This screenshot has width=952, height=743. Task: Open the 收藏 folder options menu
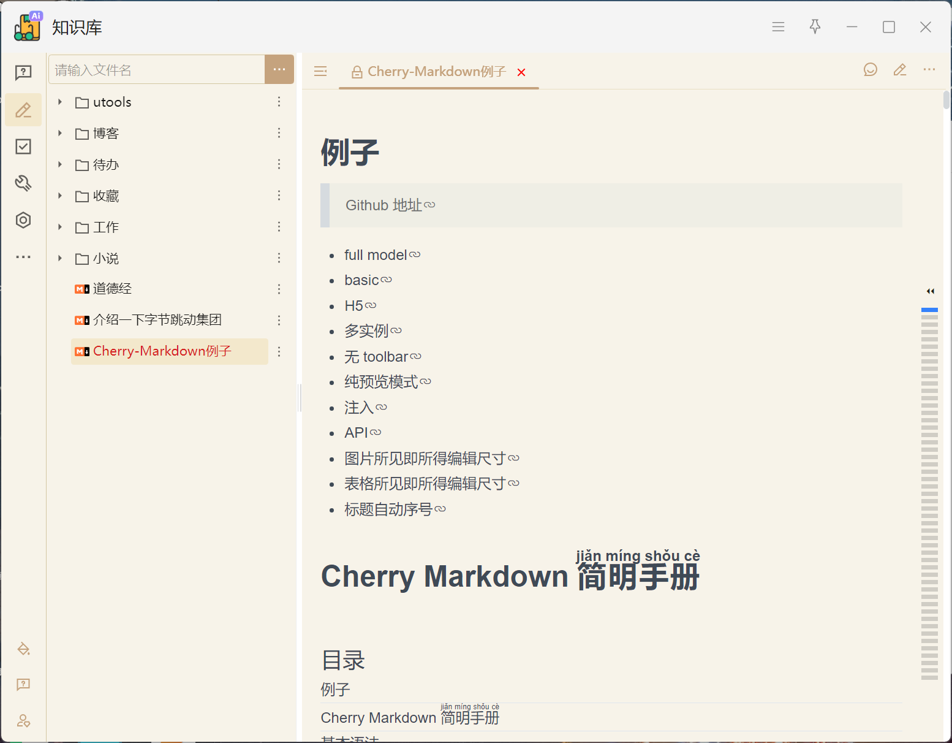tap(279, 196)
